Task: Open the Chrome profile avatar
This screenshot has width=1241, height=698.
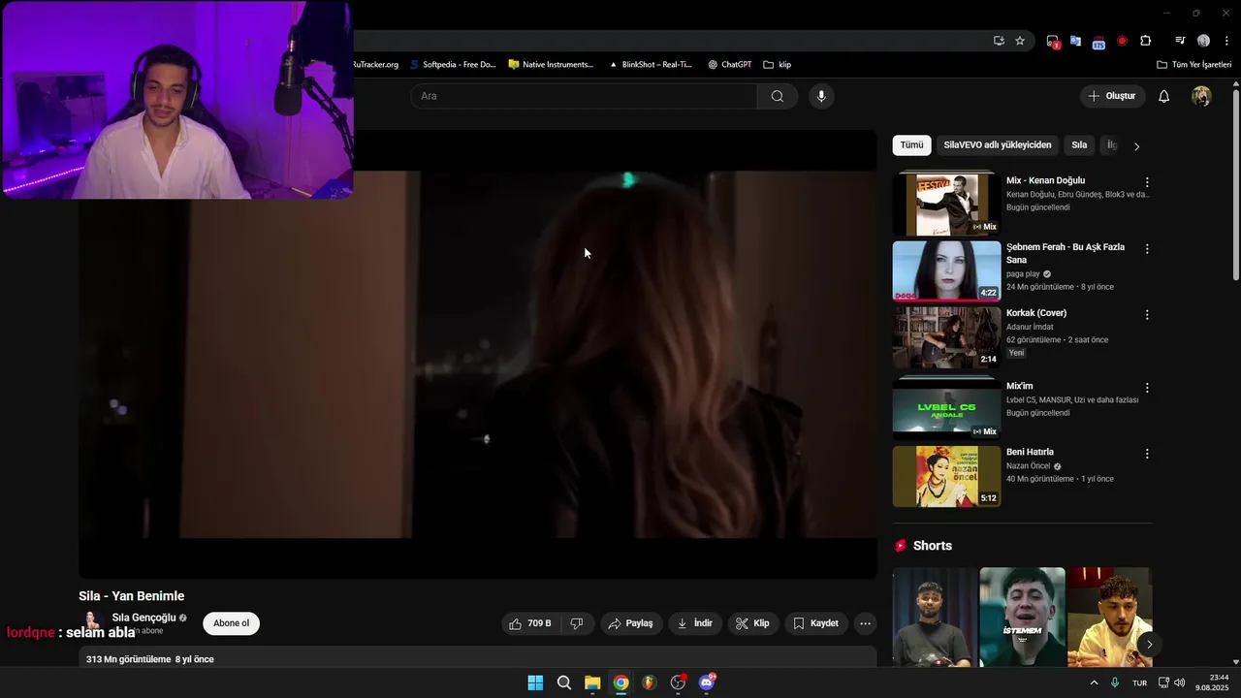Action: point(1203,41)
